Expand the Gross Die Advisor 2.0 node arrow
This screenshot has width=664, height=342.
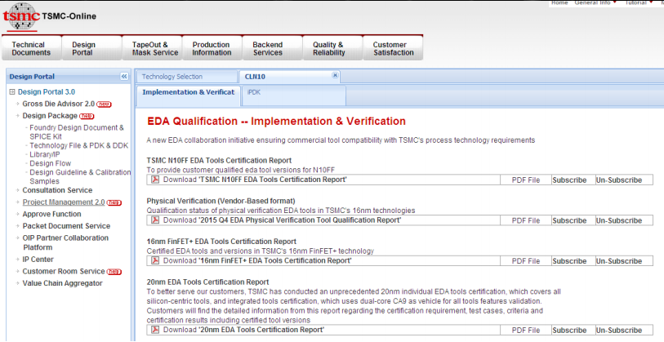click(x=18, y=104)
